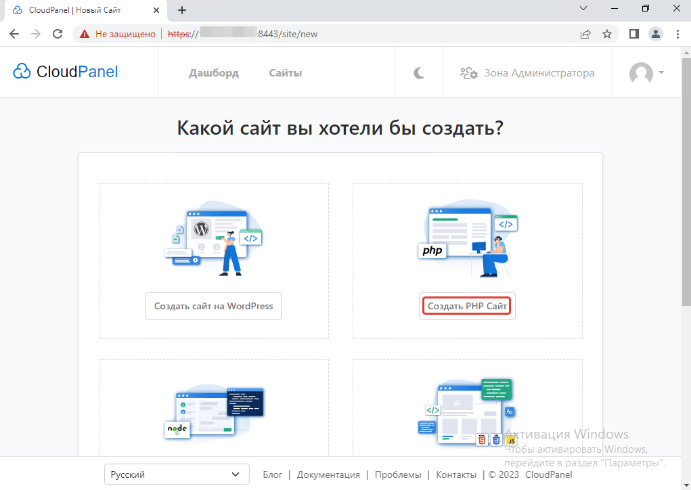Image resolution: width=691 pixels, height=490 pixels.
Task: Reload the page with the refresh icon
Action: (58, 34)
